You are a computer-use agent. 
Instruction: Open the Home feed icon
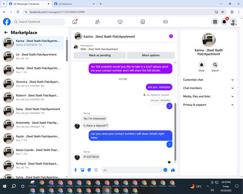(x=75, y=22)
